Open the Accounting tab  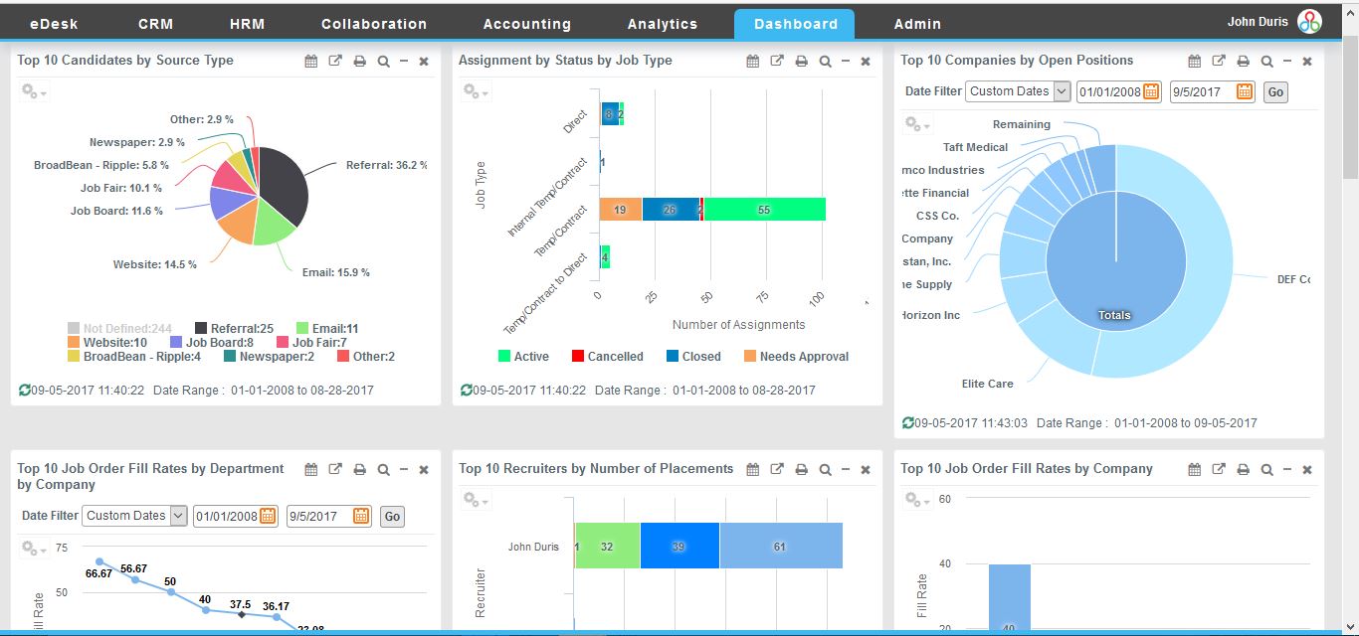coord(526,24)
